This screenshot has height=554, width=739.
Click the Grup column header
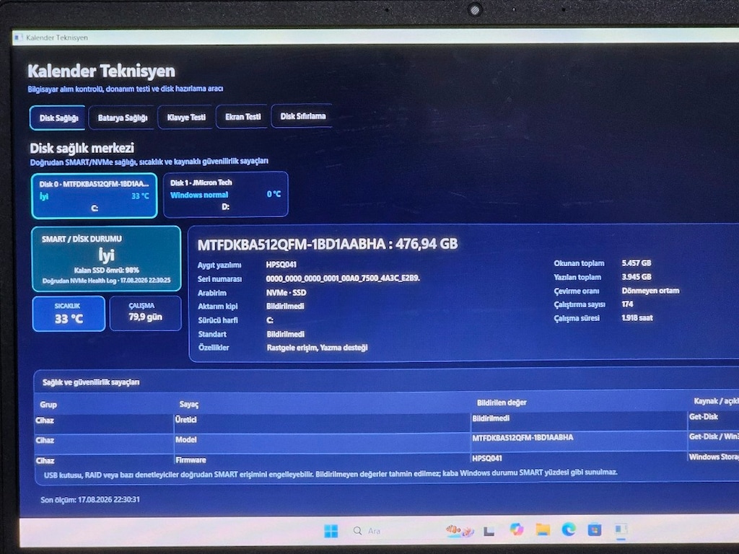pos(48,404)
